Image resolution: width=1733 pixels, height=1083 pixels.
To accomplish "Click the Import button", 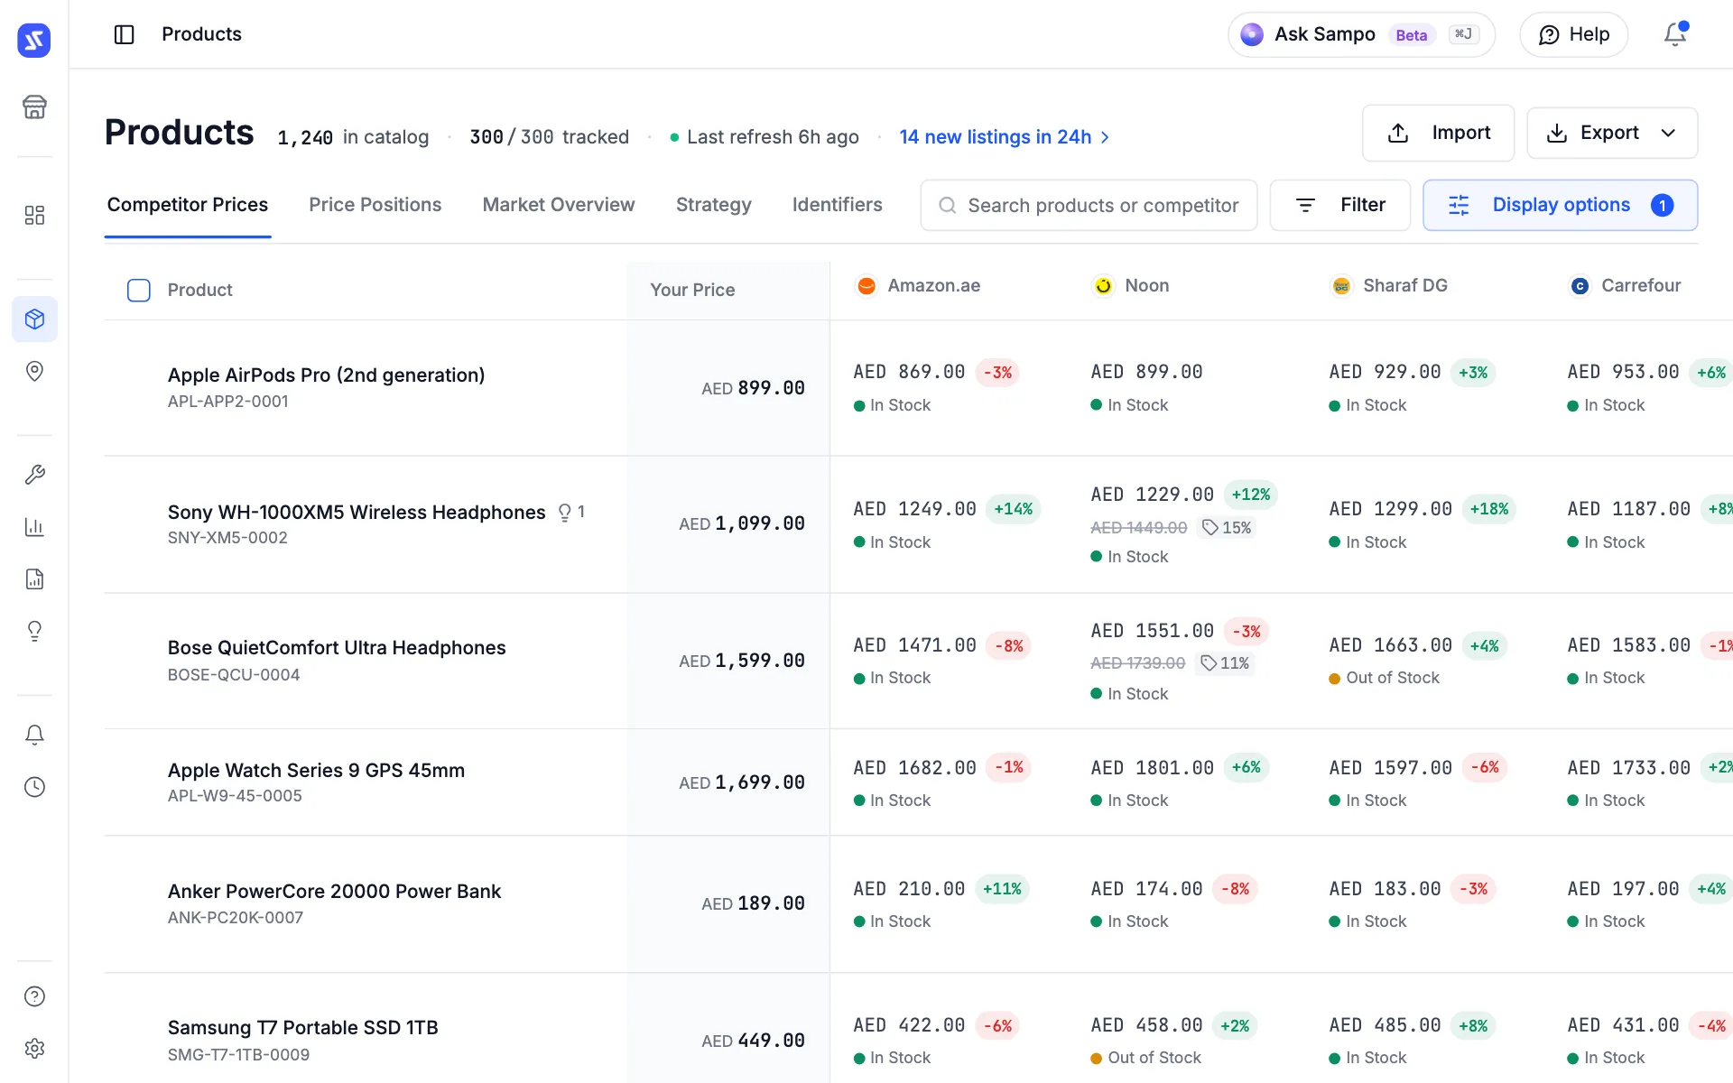I will (x=1439, y=133).
